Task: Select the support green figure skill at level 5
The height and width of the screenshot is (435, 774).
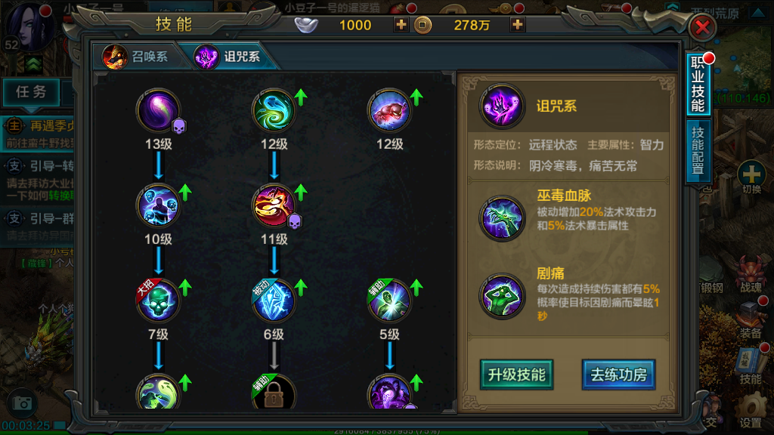Action: coord(389,301)
